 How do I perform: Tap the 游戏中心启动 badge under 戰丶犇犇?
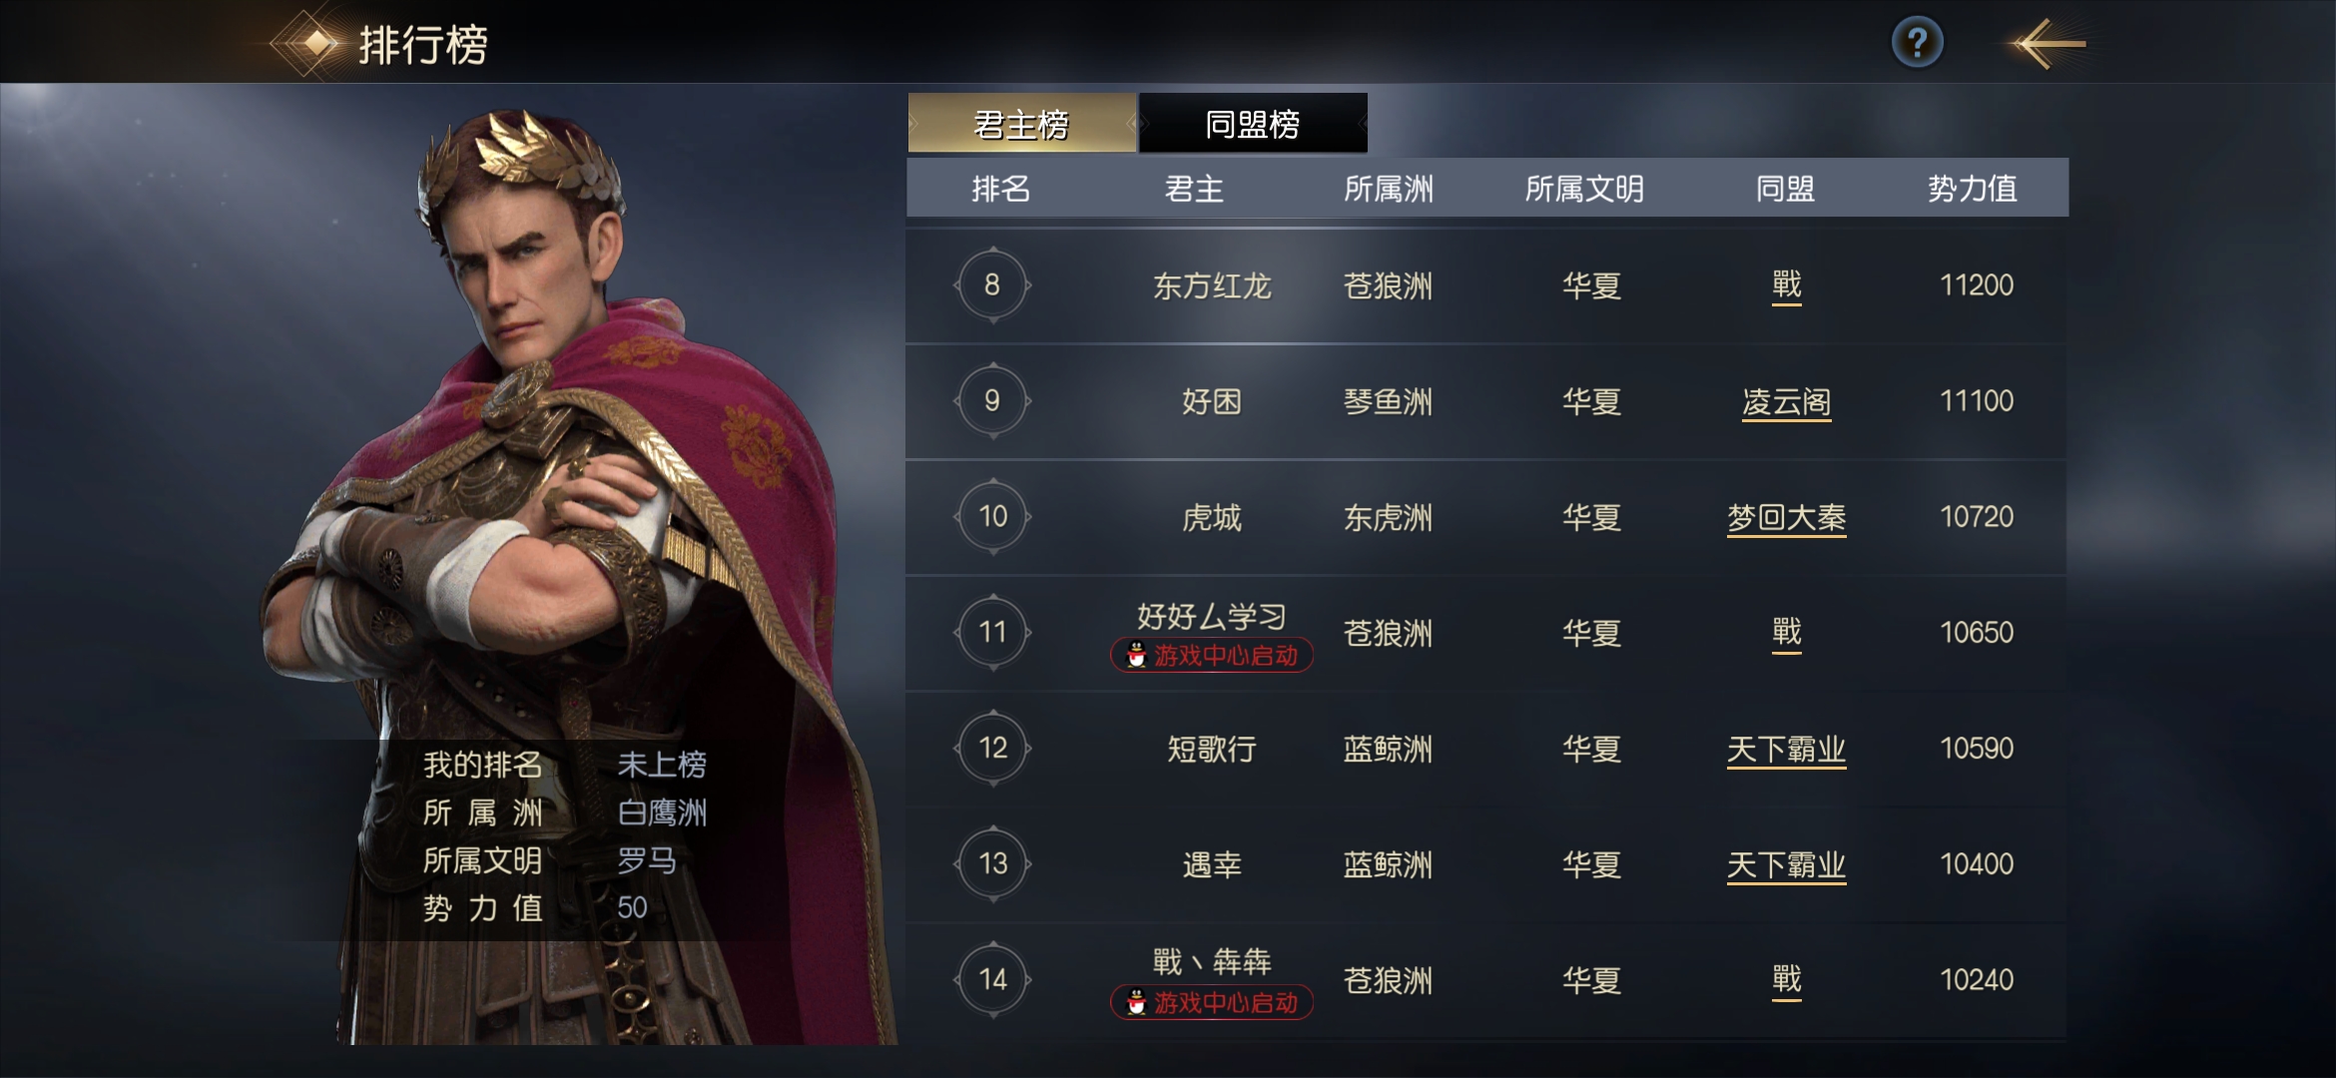1211,1003
